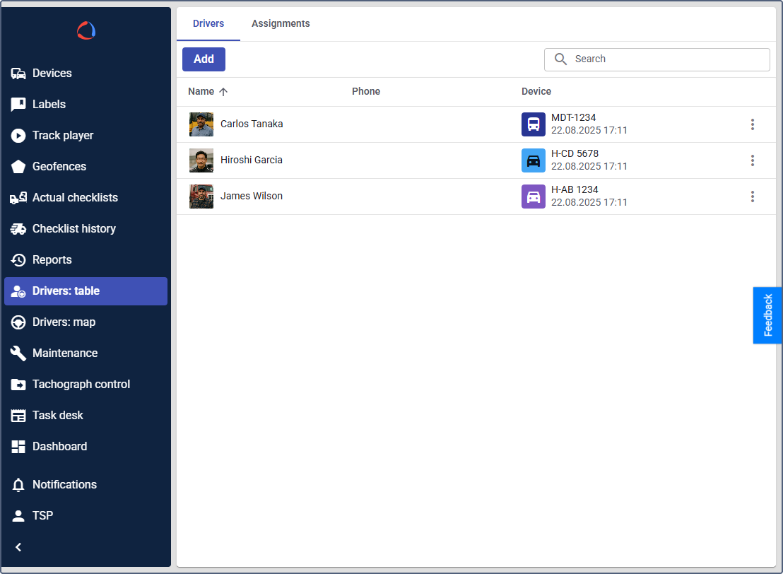Click the MDT-1234 bus device icon
This screenshot has width=783, height=574.
pyautogui.click(x=534, y=124)
